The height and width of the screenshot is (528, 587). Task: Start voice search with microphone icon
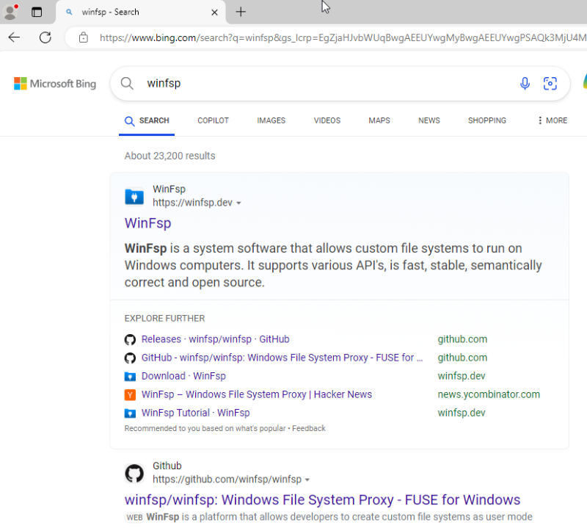coord(525,84)
